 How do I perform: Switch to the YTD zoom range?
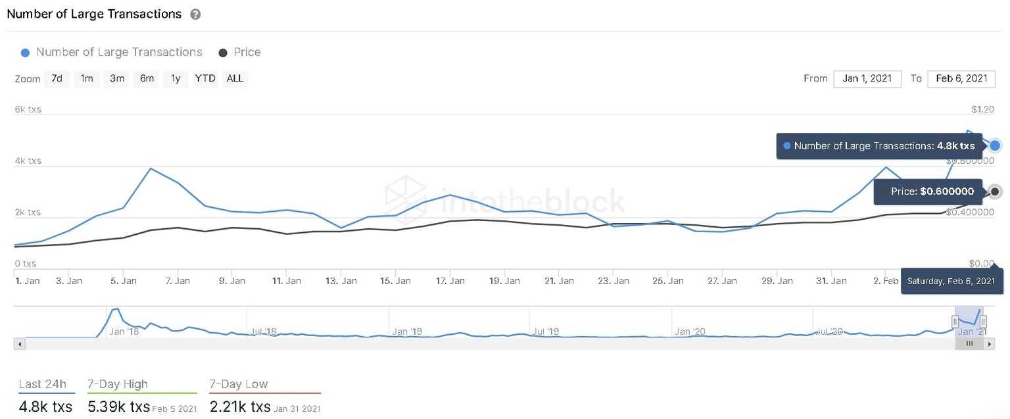coord(204,78)
